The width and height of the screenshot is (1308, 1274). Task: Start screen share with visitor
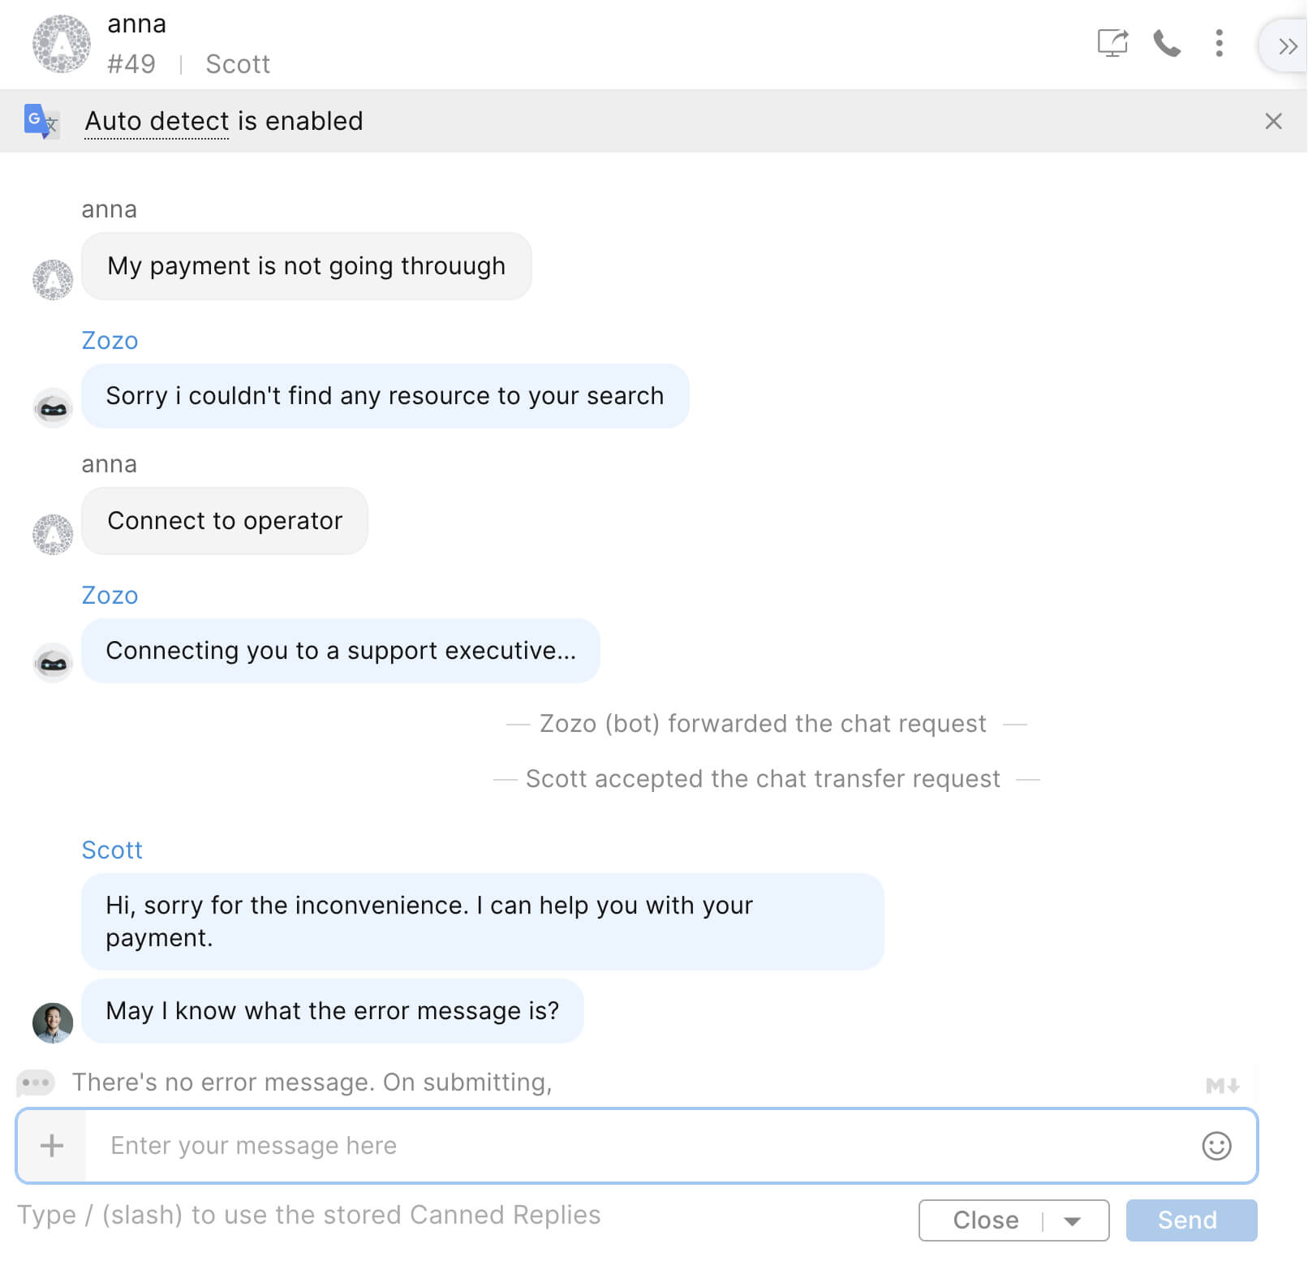click(1112, 43)
